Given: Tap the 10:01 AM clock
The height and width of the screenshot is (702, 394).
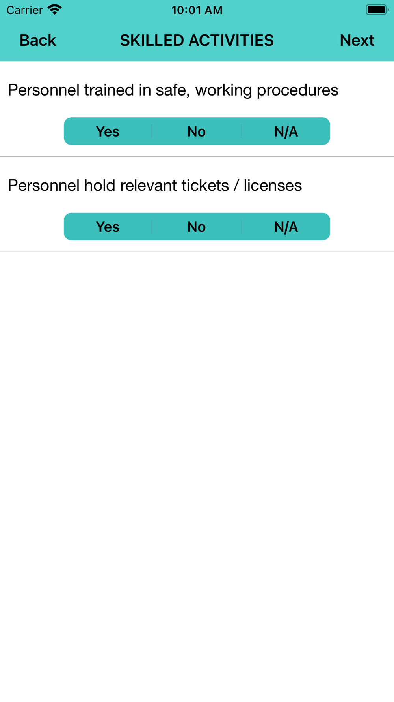Looking at the screenshot, I should (197, 10).
